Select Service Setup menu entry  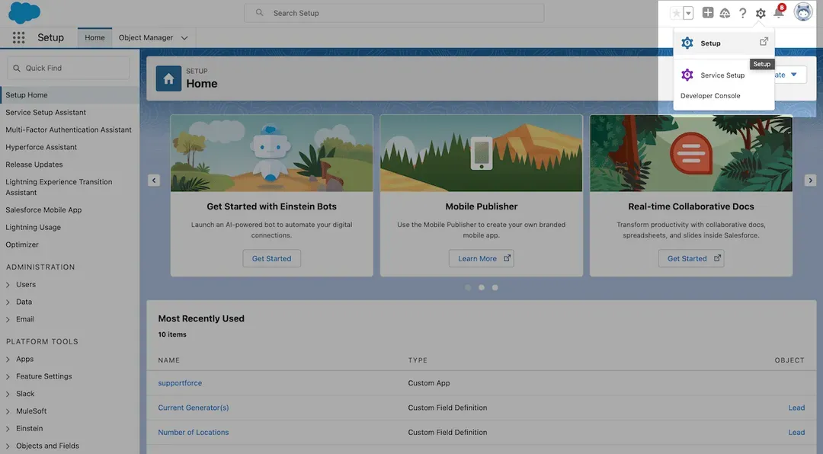tap(724, 75)
